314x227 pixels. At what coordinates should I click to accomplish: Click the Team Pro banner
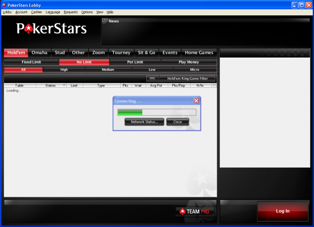click(x=195, y=212)
